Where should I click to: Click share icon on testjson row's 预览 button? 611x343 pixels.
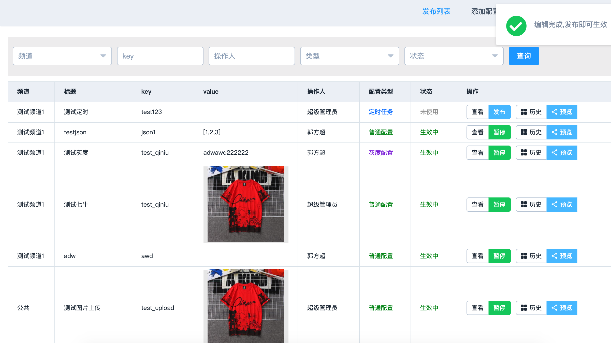click(x=554, y=132)
